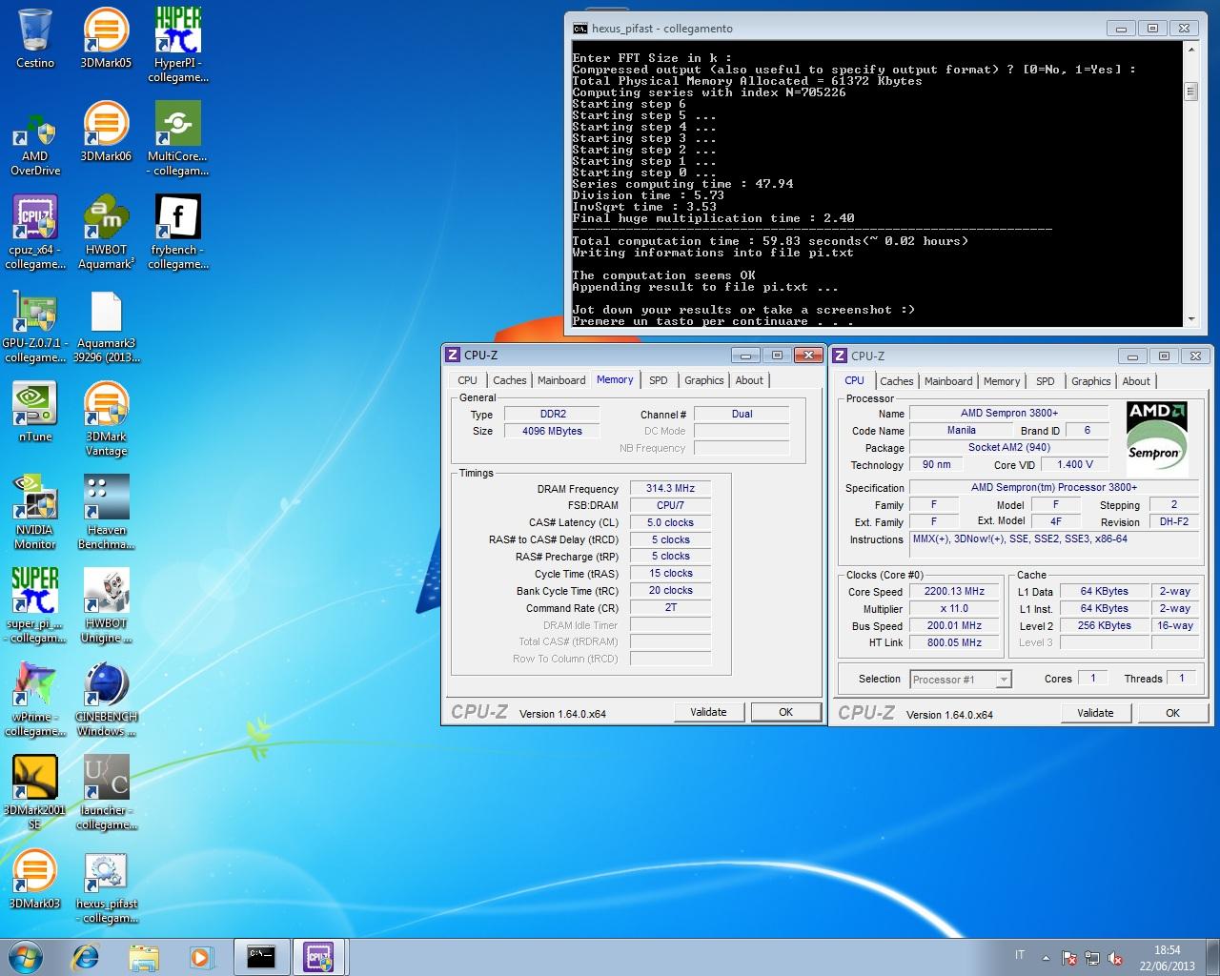Select the NVIDIA Monitor desktop icon

tap(35, 512)
